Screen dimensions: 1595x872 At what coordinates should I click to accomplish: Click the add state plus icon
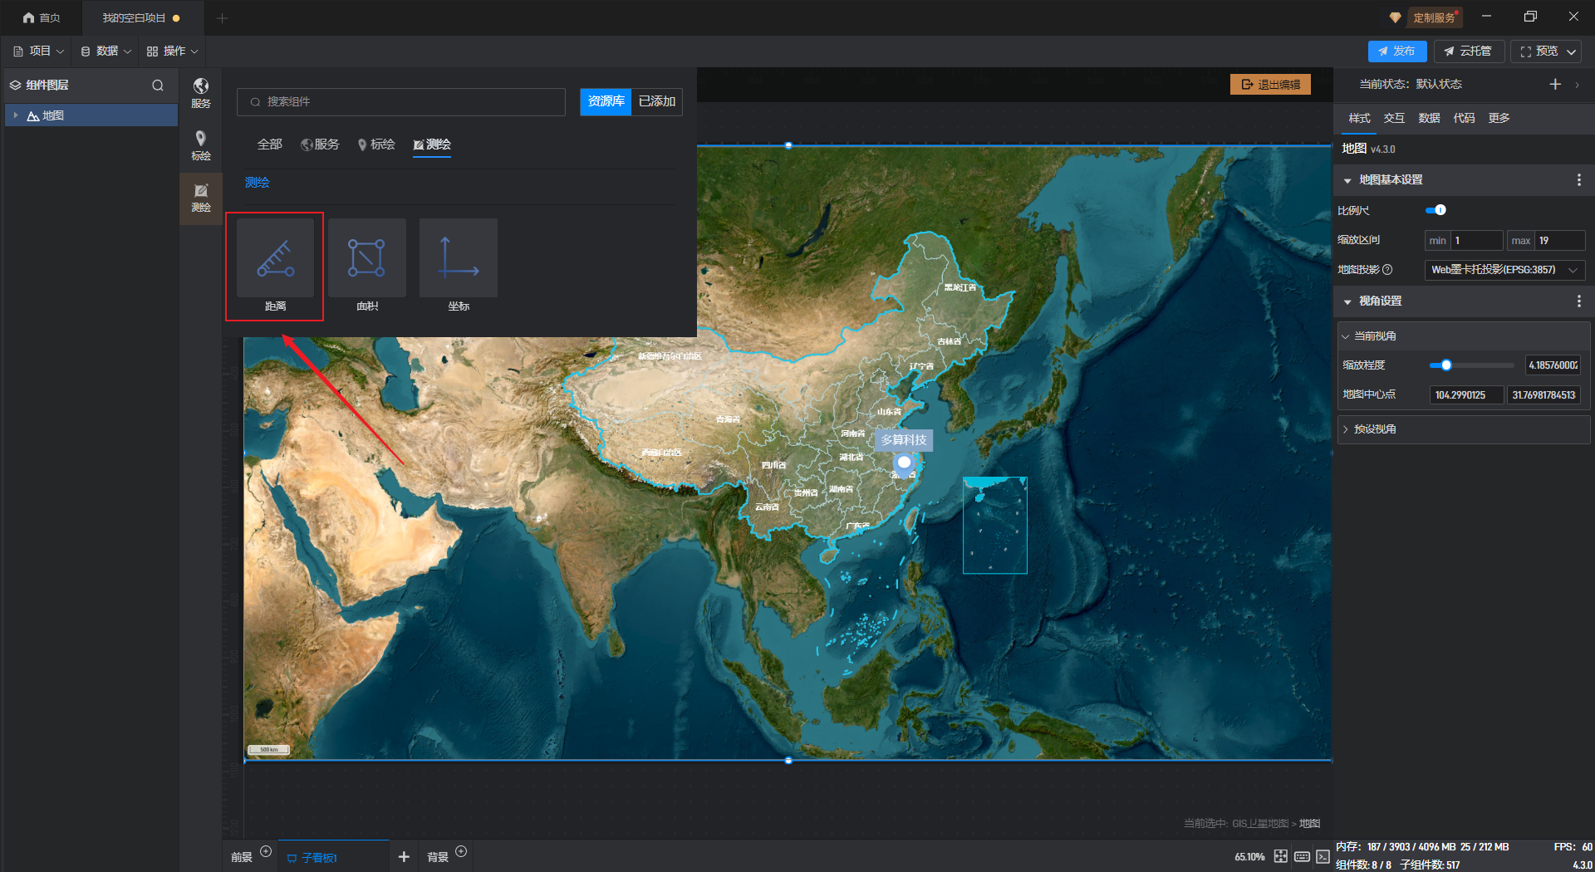click(x=1555, y=84)
